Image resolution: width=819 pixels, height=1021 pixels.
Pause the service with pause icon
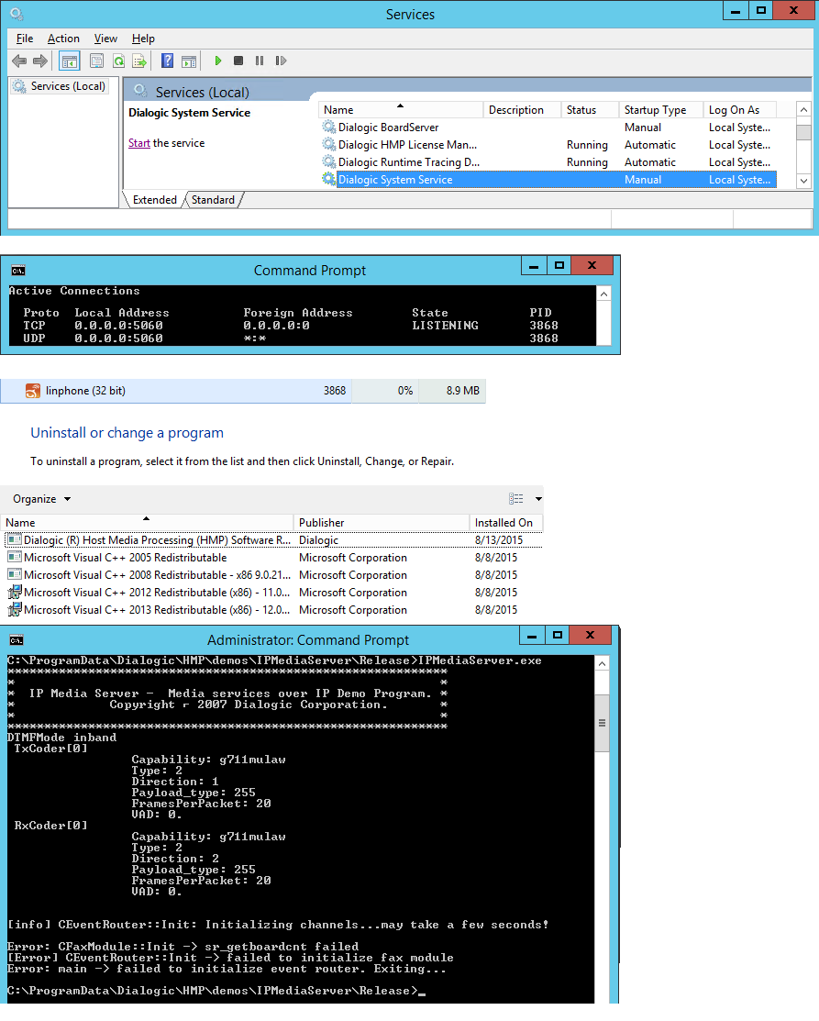click(260, 61)
